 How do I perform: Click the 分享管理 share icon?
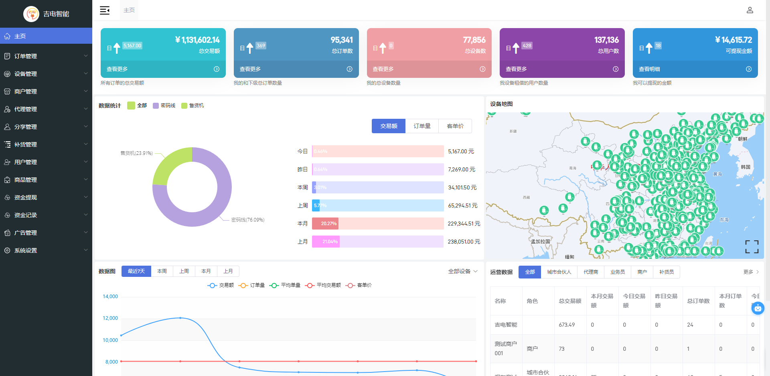[x=7, y=127]
